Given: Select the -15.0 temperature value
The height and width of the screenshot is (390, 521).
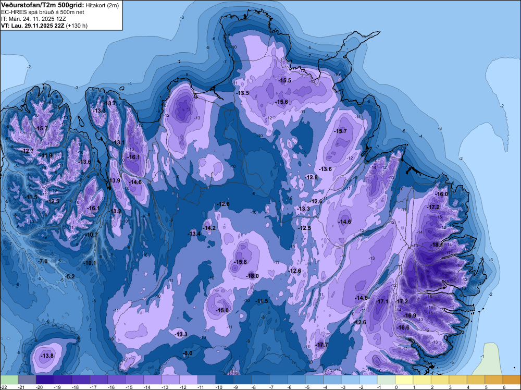Looking at the screenshot, I should [222, 311].
